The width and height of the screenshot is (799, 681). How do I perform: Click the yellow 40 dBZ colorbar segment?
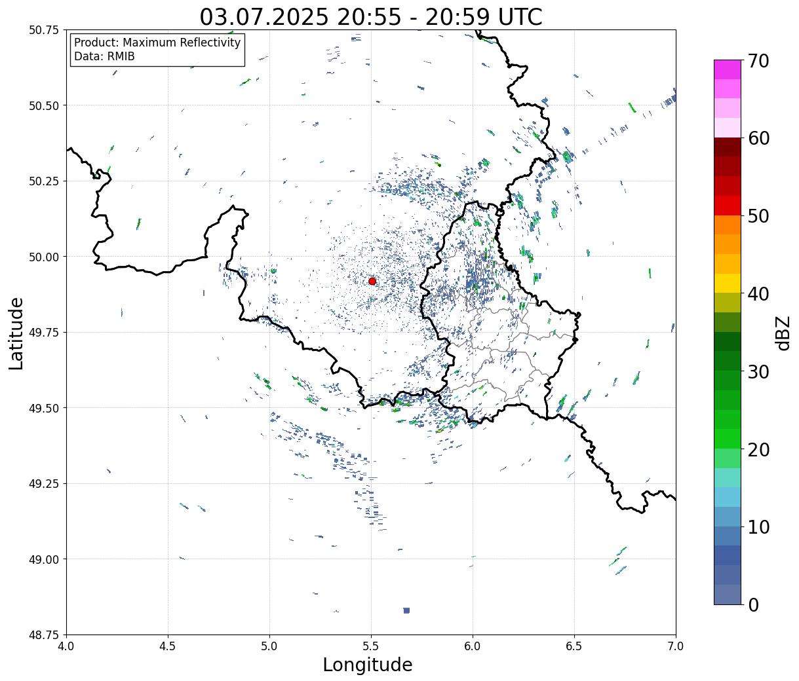point(728,283)
